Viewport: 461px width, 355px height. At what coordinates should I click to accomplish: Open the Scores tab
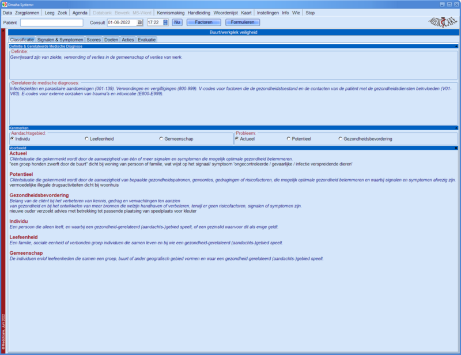coord(93,40)
